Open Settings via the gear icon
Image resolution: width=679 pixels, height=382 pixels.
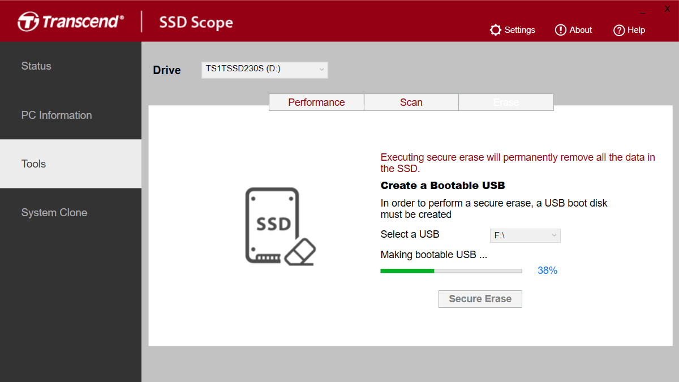click(x=496, y=30)
